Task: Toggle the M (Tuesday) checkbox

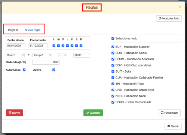Action: pyautogui.click(x=58, y=46)
